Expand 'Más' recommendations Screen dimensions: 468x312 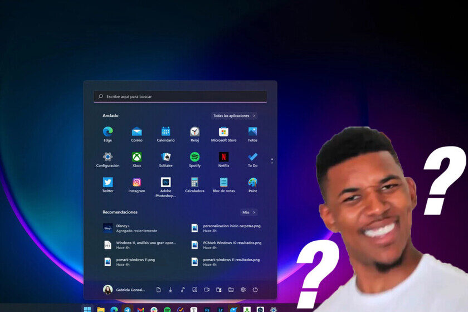(248, 212)
